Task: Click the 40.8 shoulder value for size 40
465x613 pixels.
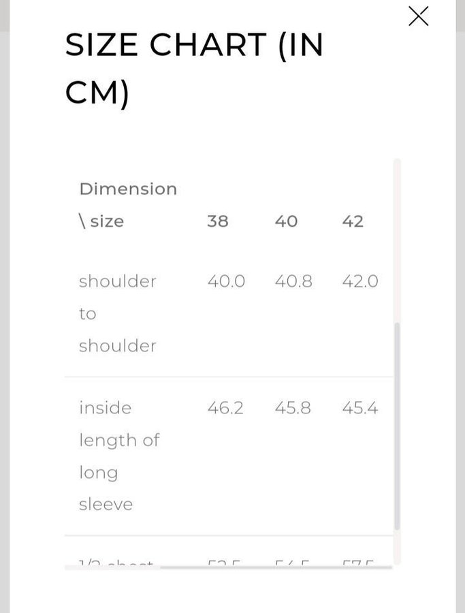Action: pos(293,281)
